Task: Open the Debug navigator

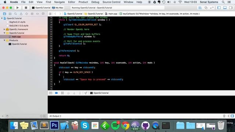Action: (x=32, y=14)
